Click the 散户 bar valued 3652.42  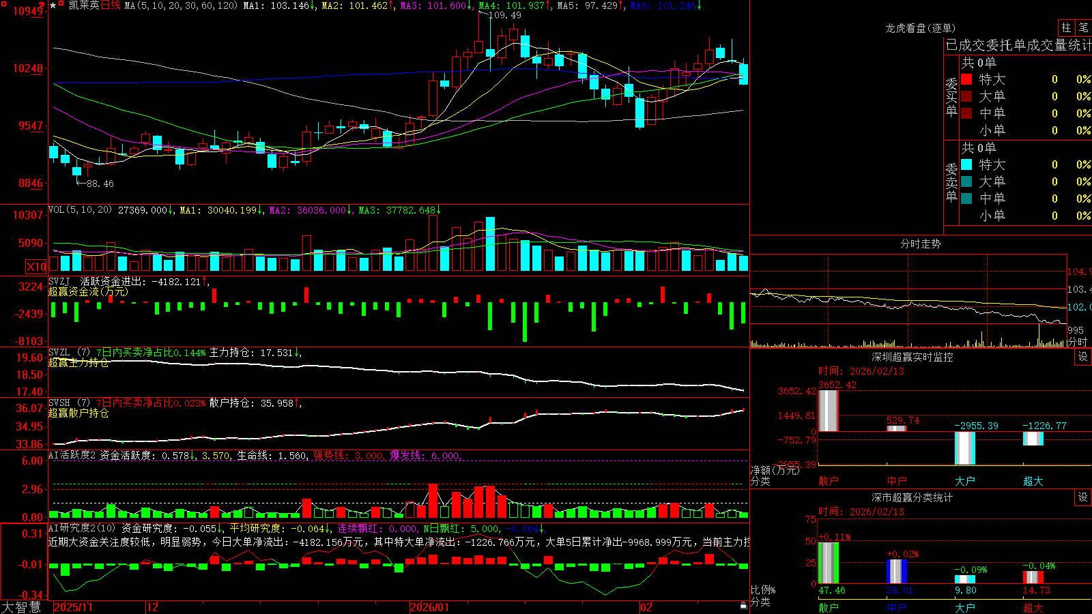coord(828,411)
